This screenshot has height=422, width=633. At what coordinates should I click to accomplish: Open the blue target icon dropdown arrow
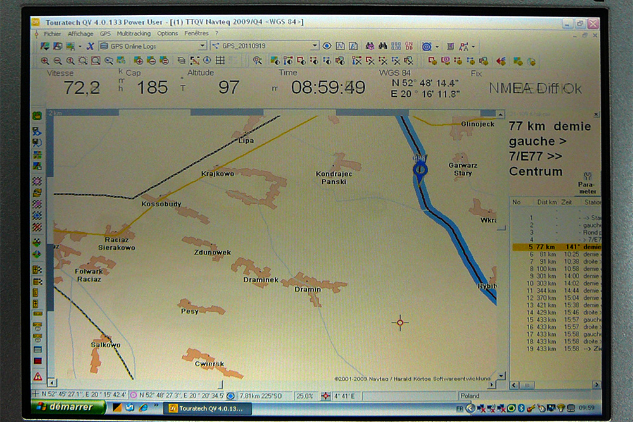(x=437, y=47)
